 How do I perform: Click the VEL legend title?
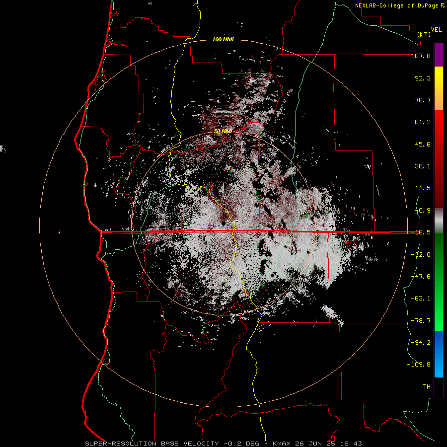(436, 30)
